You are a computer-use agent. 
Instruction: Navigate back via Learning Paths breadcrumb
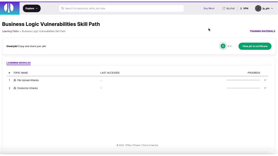tap(10, 31)
